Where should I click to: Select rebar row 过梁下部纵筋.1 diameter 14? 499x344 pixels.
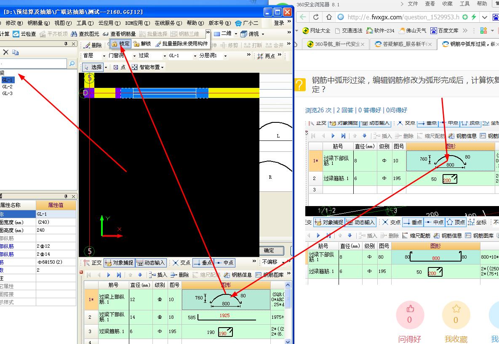coord(184,317)
